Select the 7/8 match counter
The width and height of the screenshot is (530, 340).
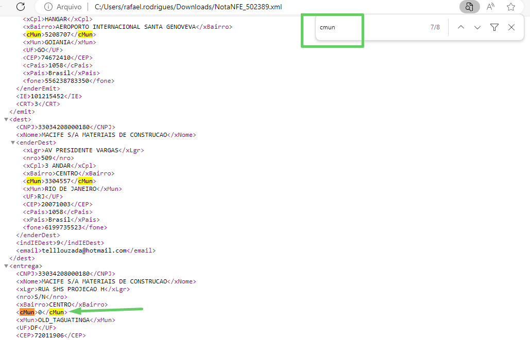[435, 27]
